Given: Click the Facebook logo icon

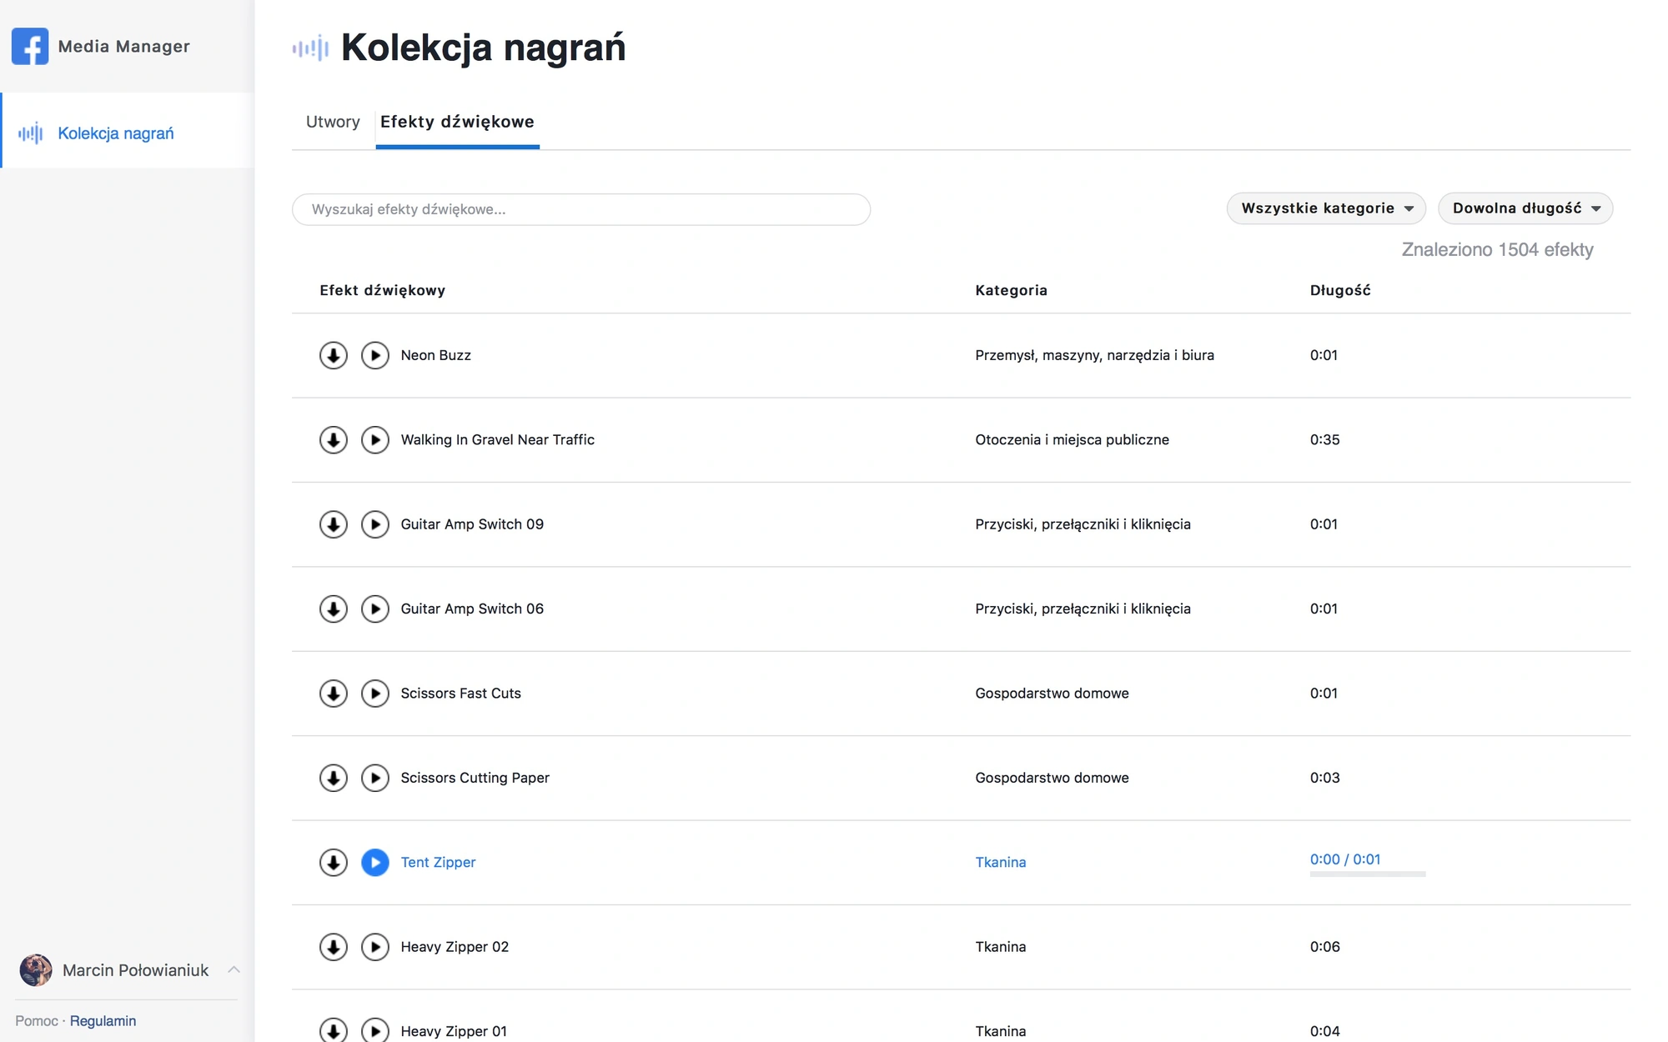Looking at the screenshot, I should click(30, 47).
